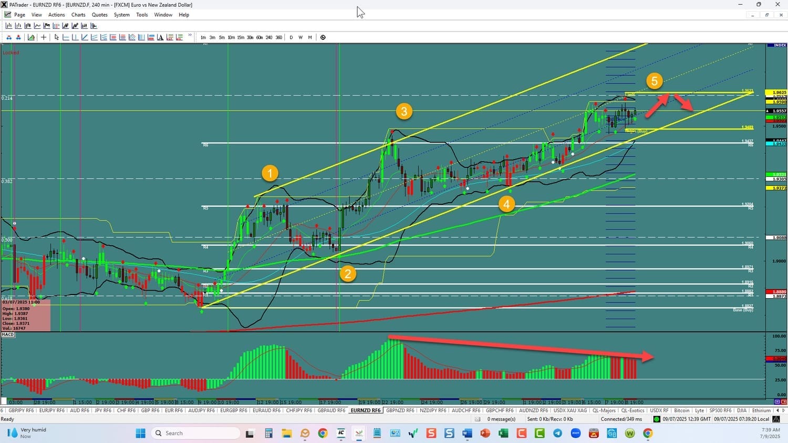Open File Explorer from the taskbar

click(286, 433)
